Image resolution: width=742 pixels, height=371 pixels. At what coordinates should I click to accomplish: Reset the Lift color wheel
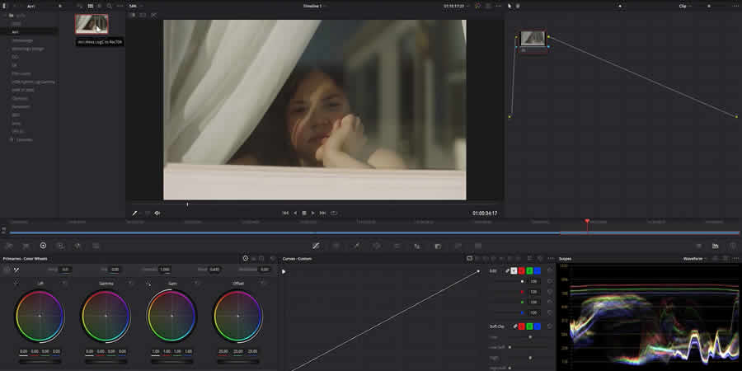coord(64,284)
